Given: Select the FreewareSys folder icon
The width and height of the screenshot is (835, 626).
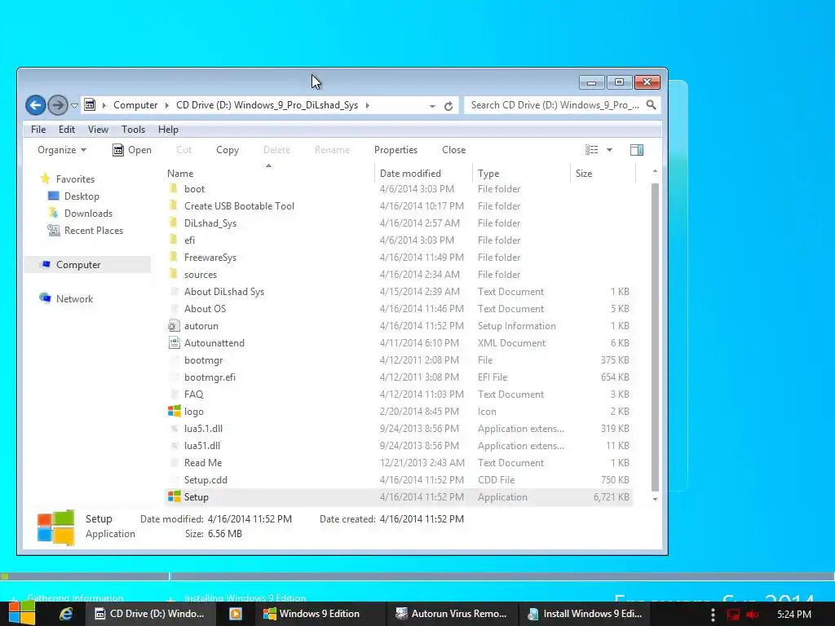Looking at the screenshot, I should click(174, 257).
